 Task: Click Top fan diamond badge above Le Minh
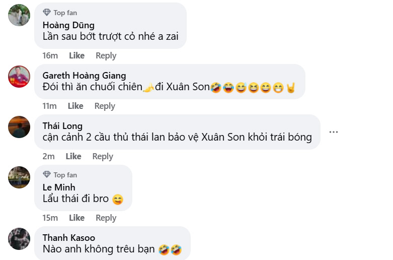(x=47, y=175)
